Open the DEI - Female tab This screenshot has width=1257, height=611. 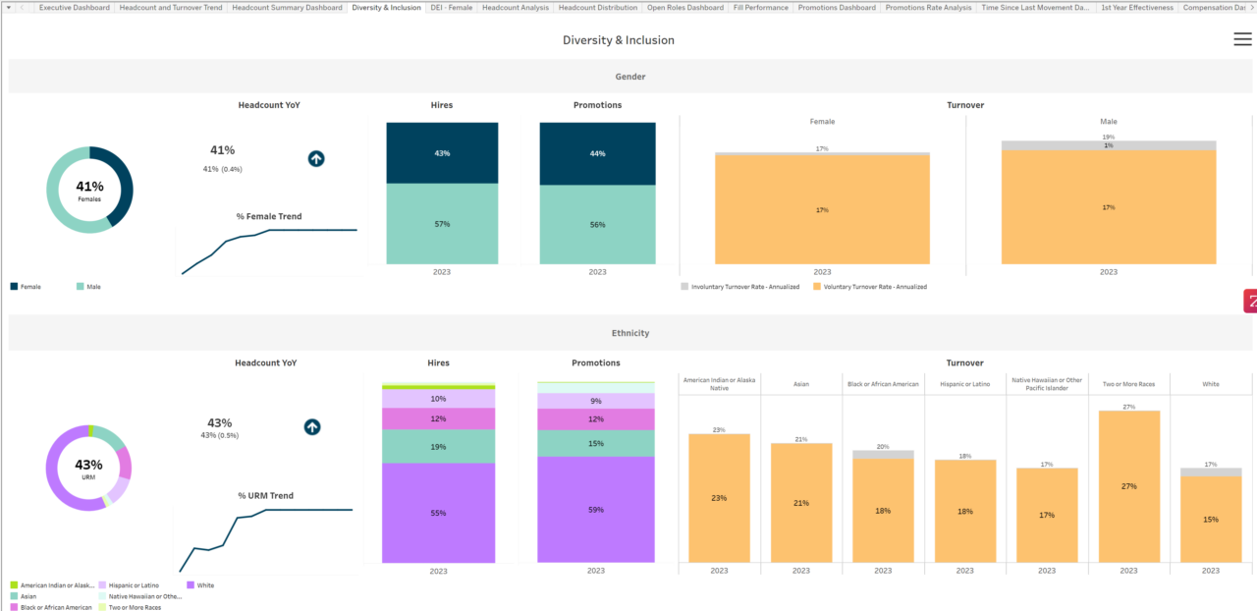tap(452, 7)
